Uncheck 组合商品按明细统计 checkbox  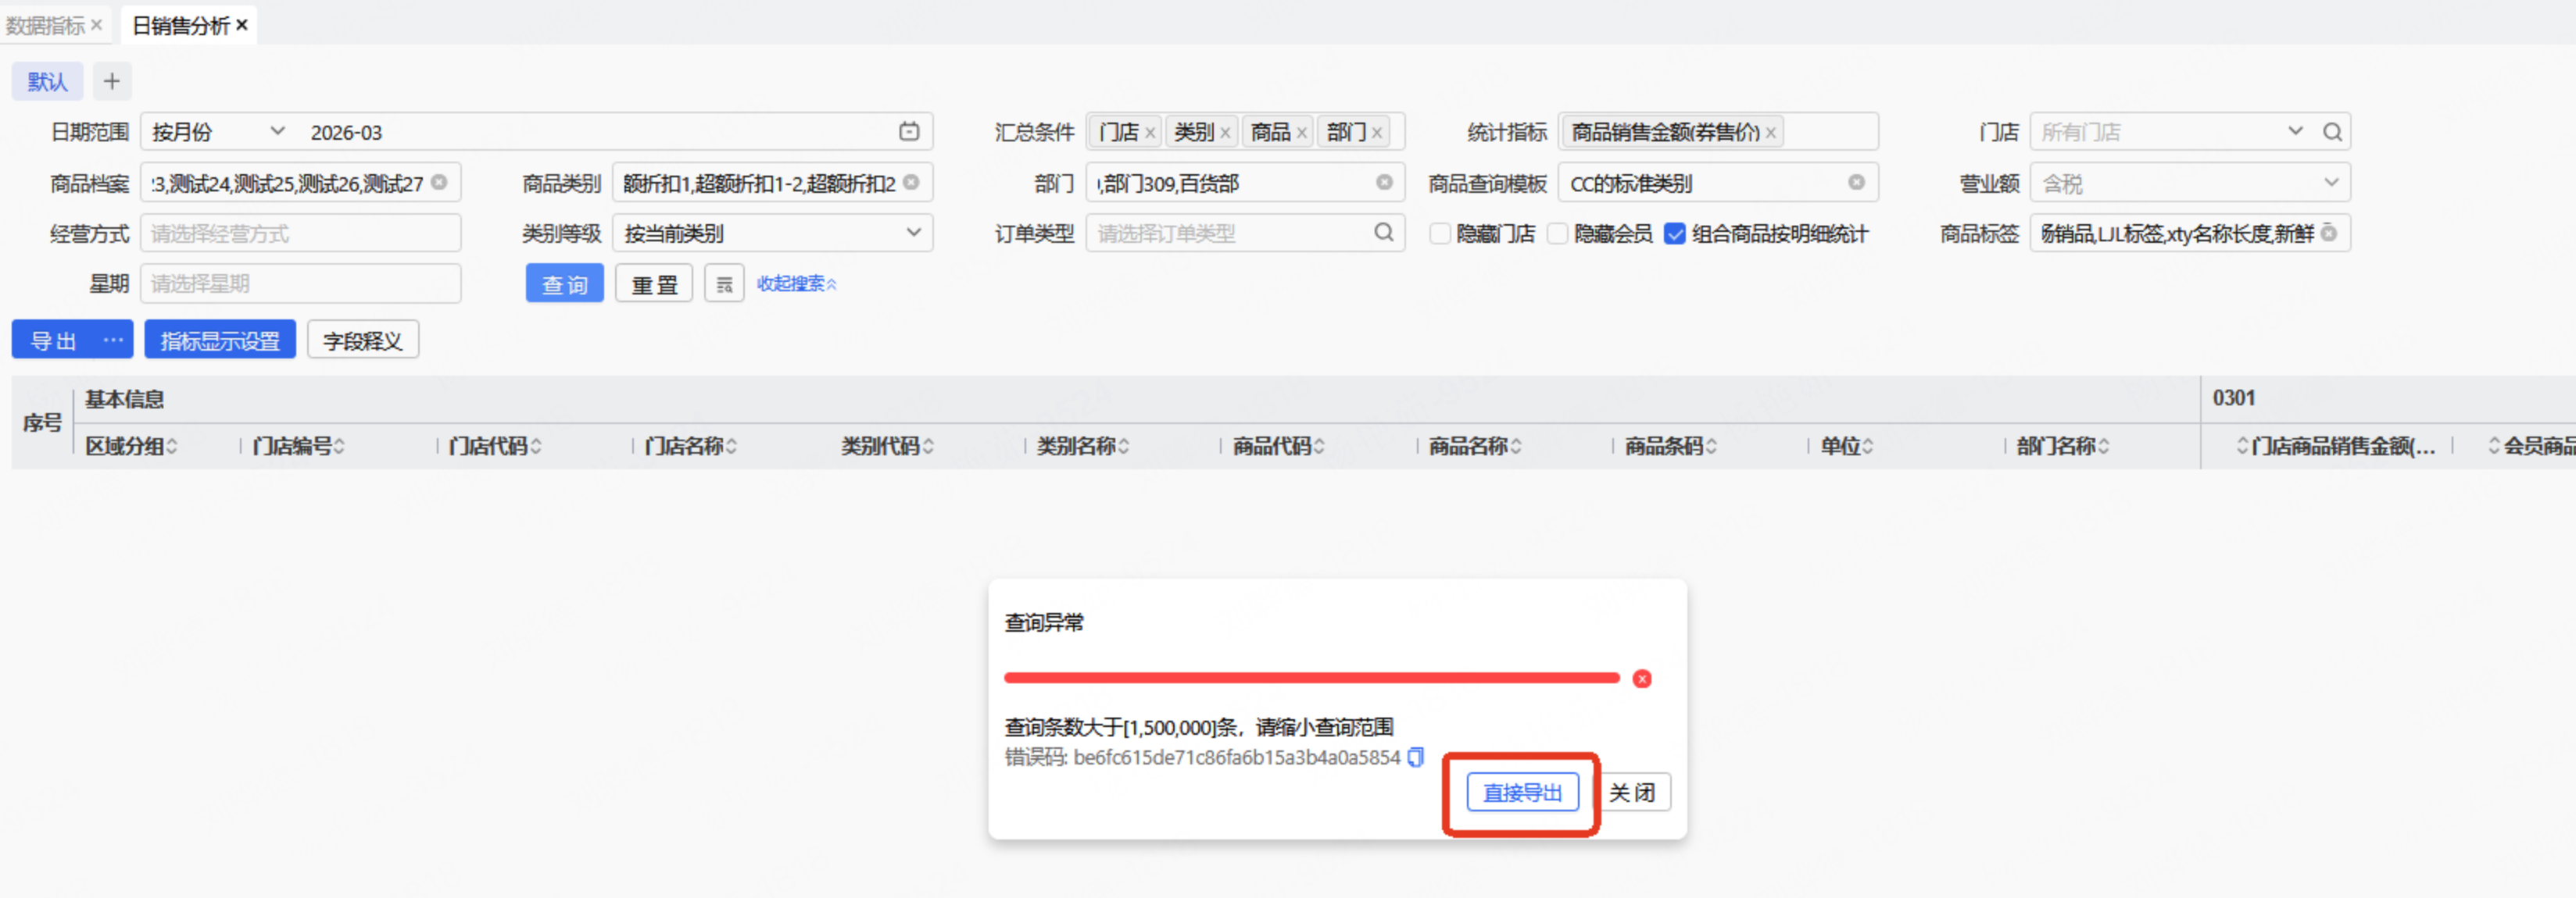1675,233
